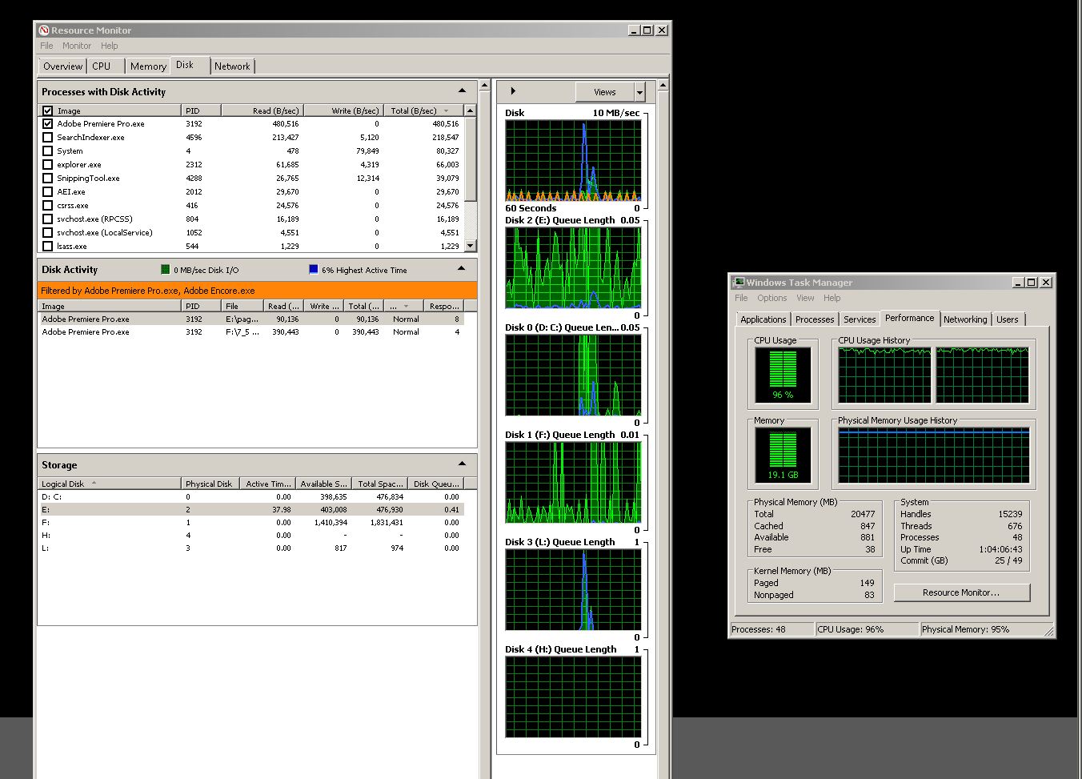Select the H: storage row
Screen dimensions: 1082x779
251,535
